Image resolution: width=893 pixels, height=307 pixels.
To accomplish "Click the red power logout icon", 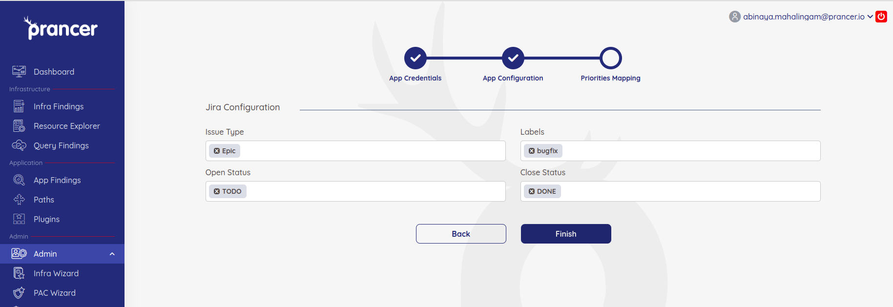I will click(x=881, y=17).
